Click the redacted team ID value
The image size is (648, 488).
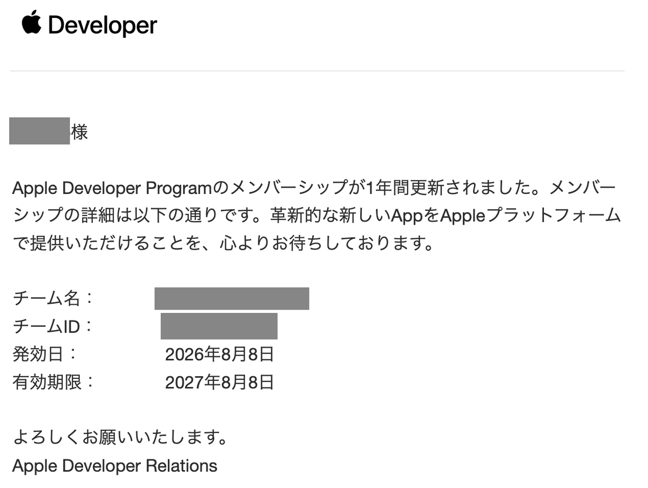[x=219, y=326]
